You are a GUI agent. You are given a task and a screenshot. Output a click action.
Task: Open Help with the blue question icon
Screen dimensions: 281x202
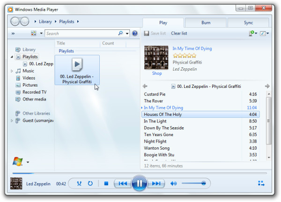135,33
